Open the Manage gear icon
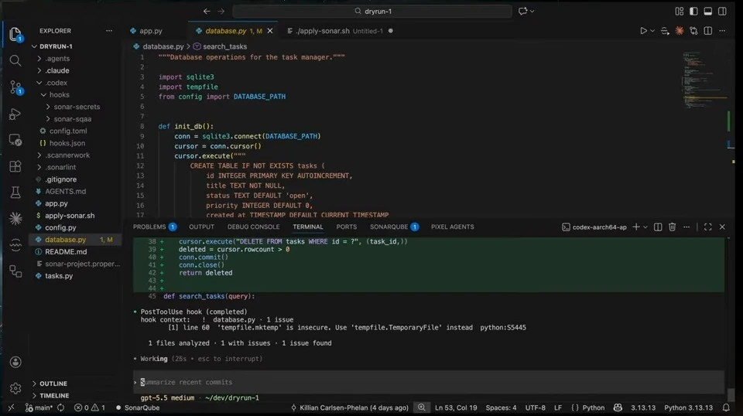 15,389
